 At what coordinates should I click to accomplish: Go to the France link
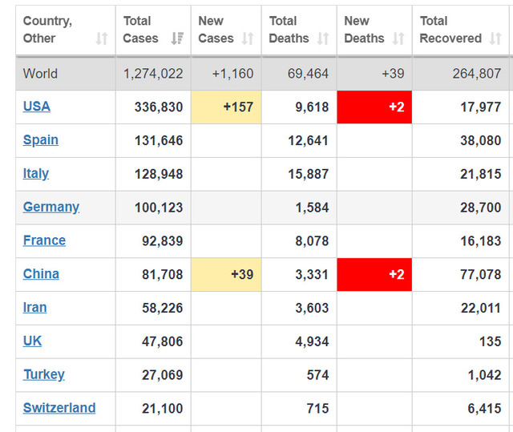point(45,240)
